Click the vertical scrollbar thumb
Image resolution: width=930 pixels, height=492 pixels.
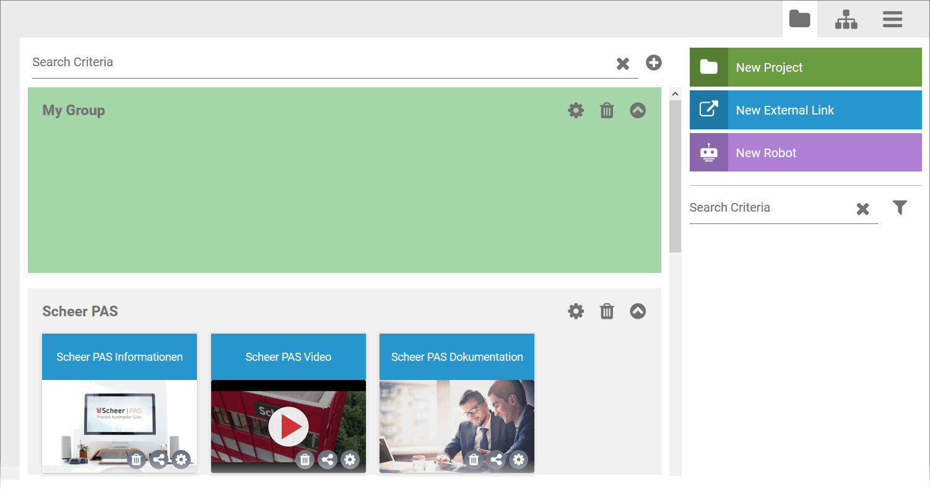click(675, 176)
